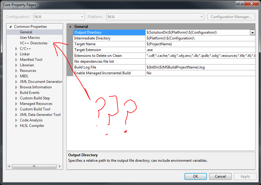261x185 pixels.
Task: Click the OK button
Action: [195, 176]
